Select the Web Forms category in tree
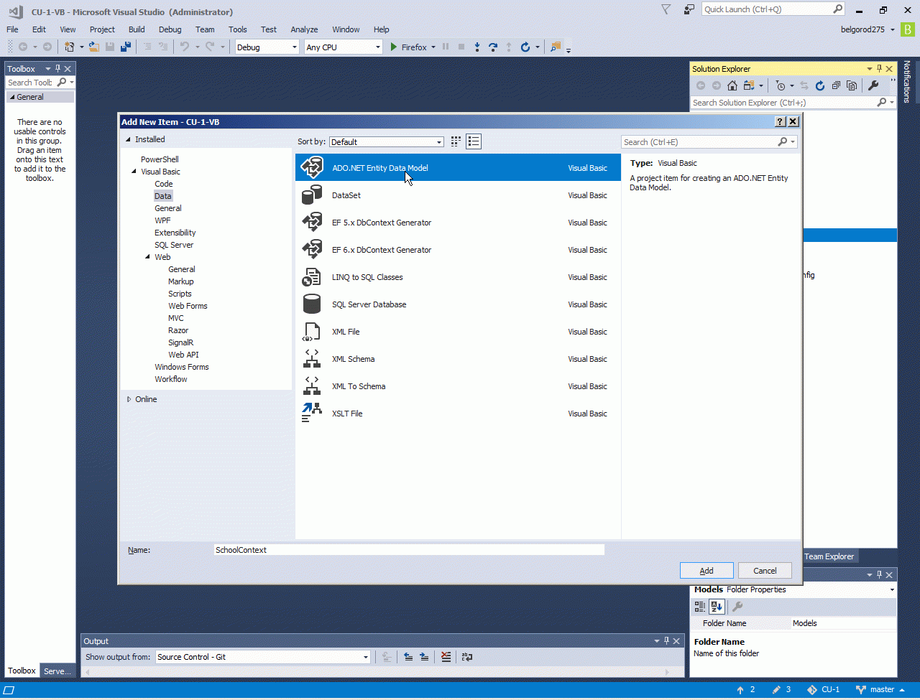 (x=188, y=306)
